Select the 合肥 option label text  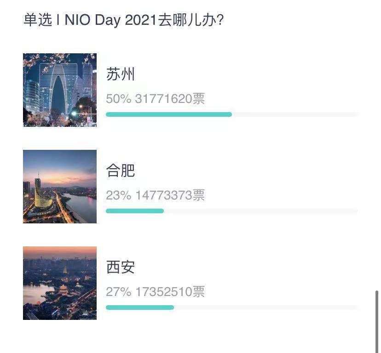click(121, 171)
